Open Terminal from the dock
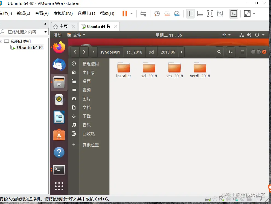Screen dimensions: 271x204 point(59,170)
